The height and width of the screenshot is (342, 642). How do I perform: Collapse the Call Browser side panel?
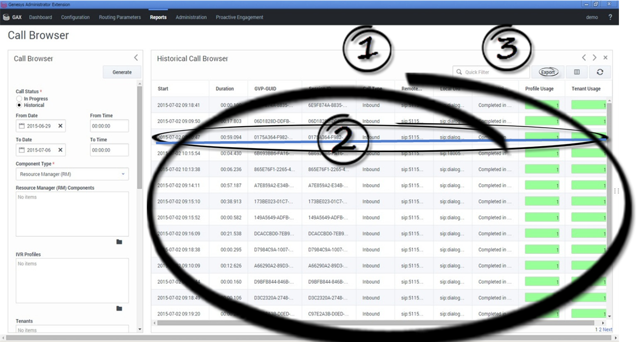click(136, 58)
